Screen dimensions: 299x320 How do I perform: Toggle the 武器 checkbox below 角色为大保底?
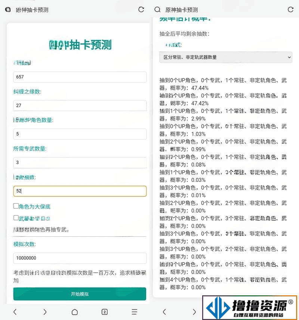click(16, 218)
